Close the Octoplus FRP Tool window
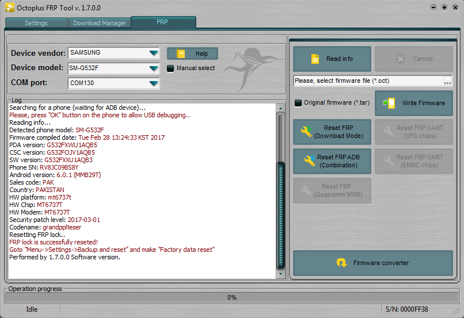The height and width of the screenshot is (318, 464). point(455,7)
